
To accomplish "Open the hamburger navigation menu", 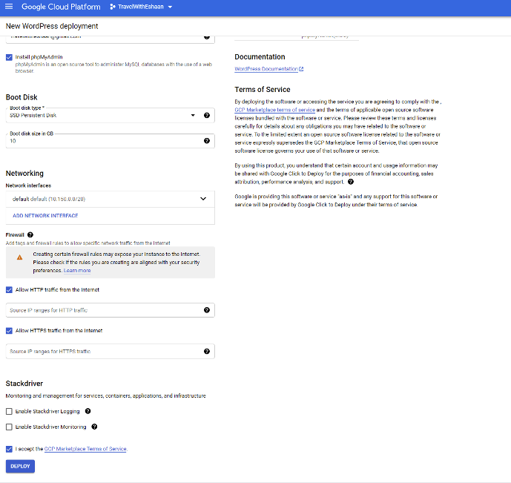I will [x=9, y=7].
